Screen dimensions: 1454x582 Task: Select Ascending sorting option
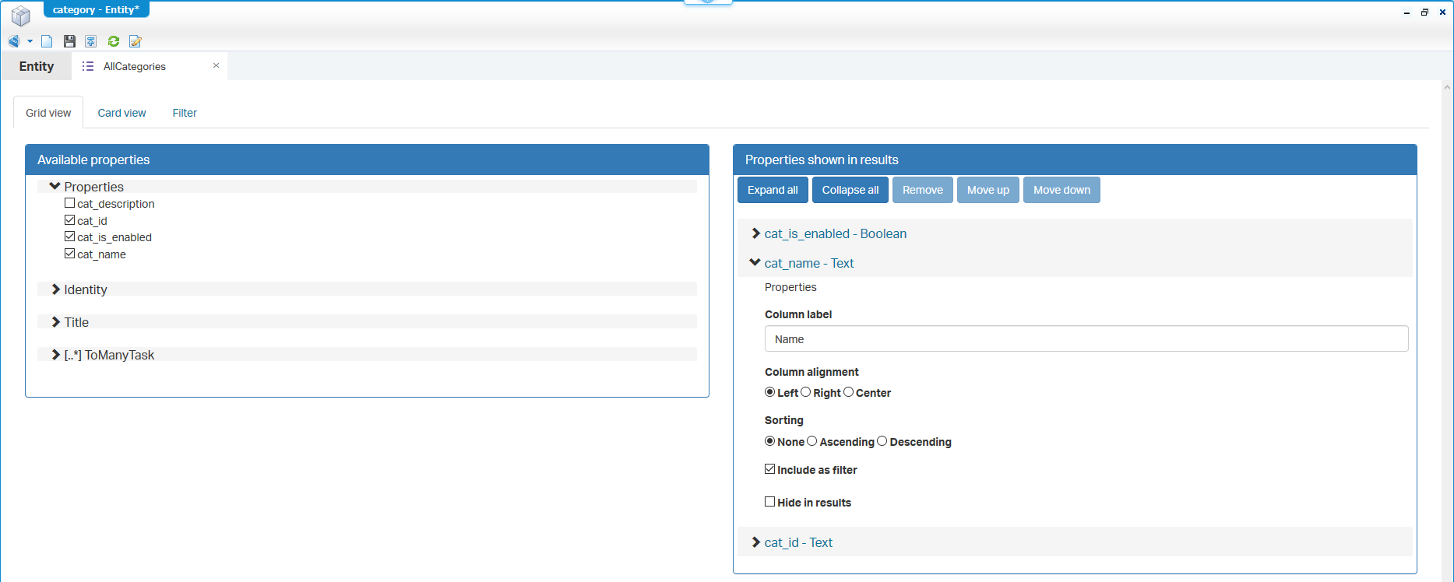pyautogui.click(x=812, y=441)
